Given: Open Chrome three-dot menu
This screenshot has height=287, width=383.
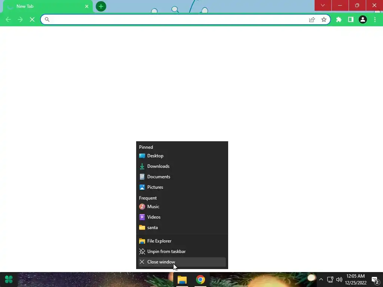Looking at the screenshot, I should [375, 19].
